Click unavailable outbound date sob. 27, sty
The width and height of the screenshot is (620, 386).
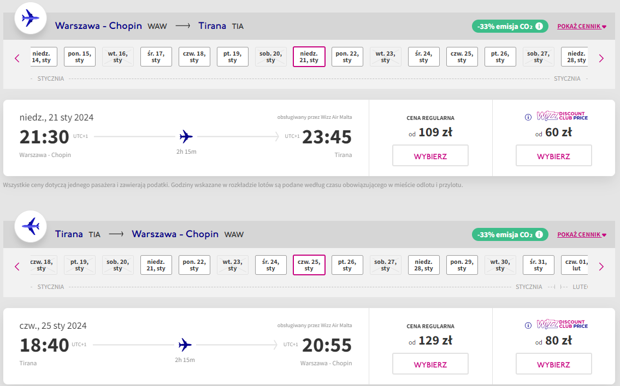538,57
